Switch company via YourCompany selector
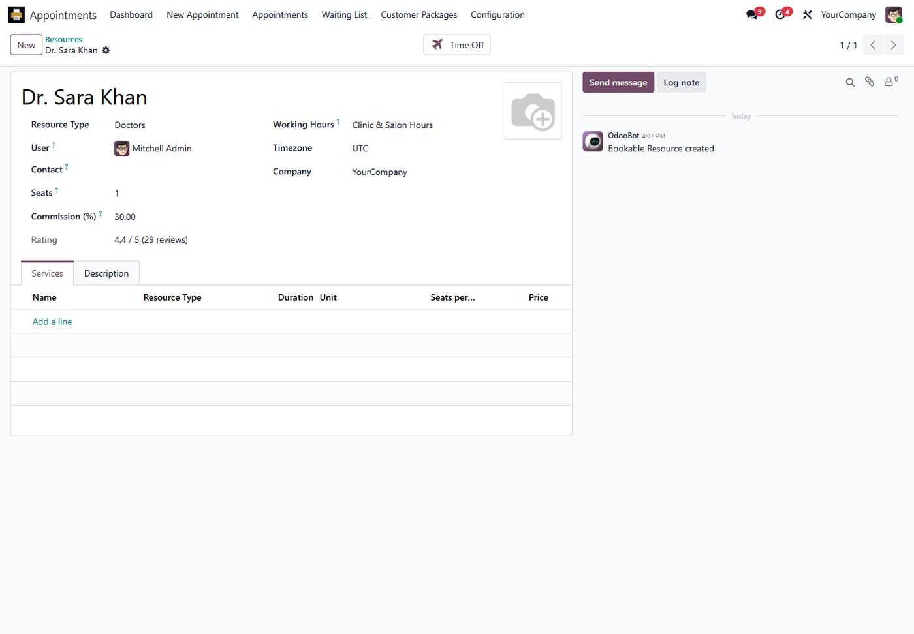Screen dimensions: 914x634 [x=848, y=14]
